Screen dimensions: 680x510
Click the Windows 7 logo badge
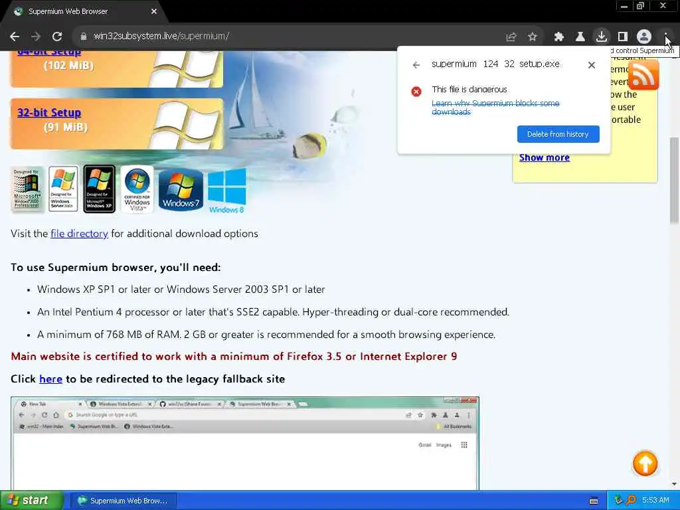click(181, 189)
